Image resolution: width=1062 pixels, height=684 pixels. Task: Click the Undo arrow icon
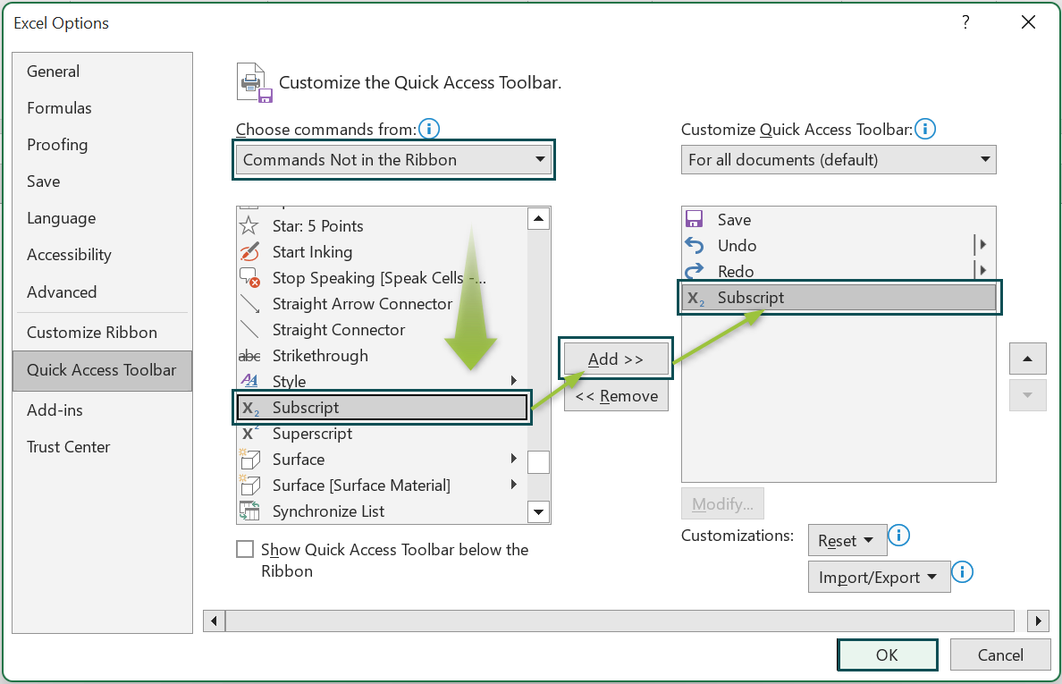pos(695,245)
